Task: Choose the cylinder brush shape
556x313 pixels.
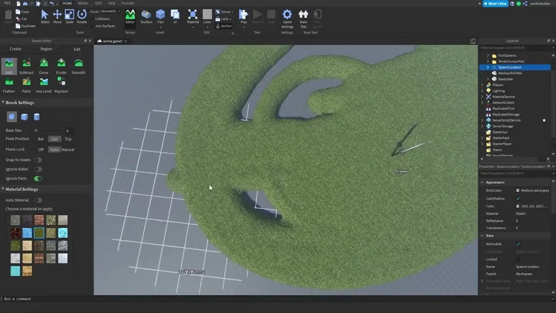Action: [37, 117]
